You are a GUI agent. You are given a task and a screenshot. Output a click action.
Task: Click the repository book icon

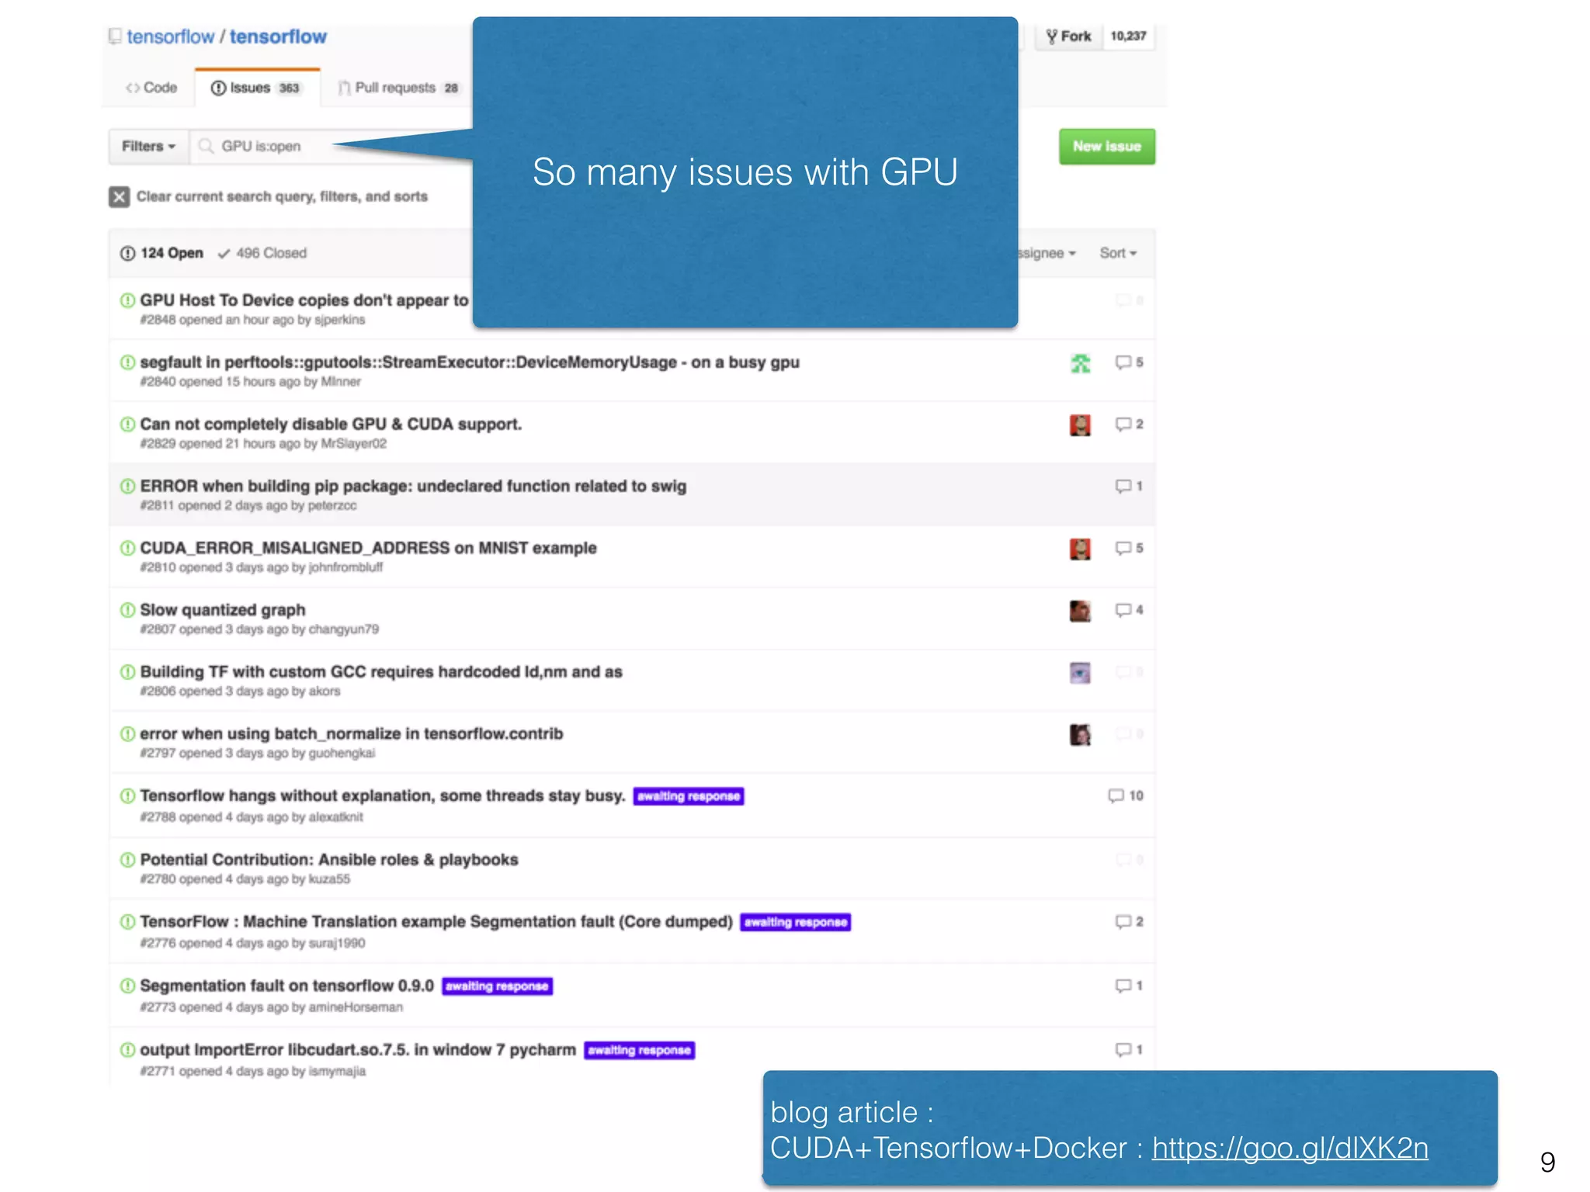(115, 36)
